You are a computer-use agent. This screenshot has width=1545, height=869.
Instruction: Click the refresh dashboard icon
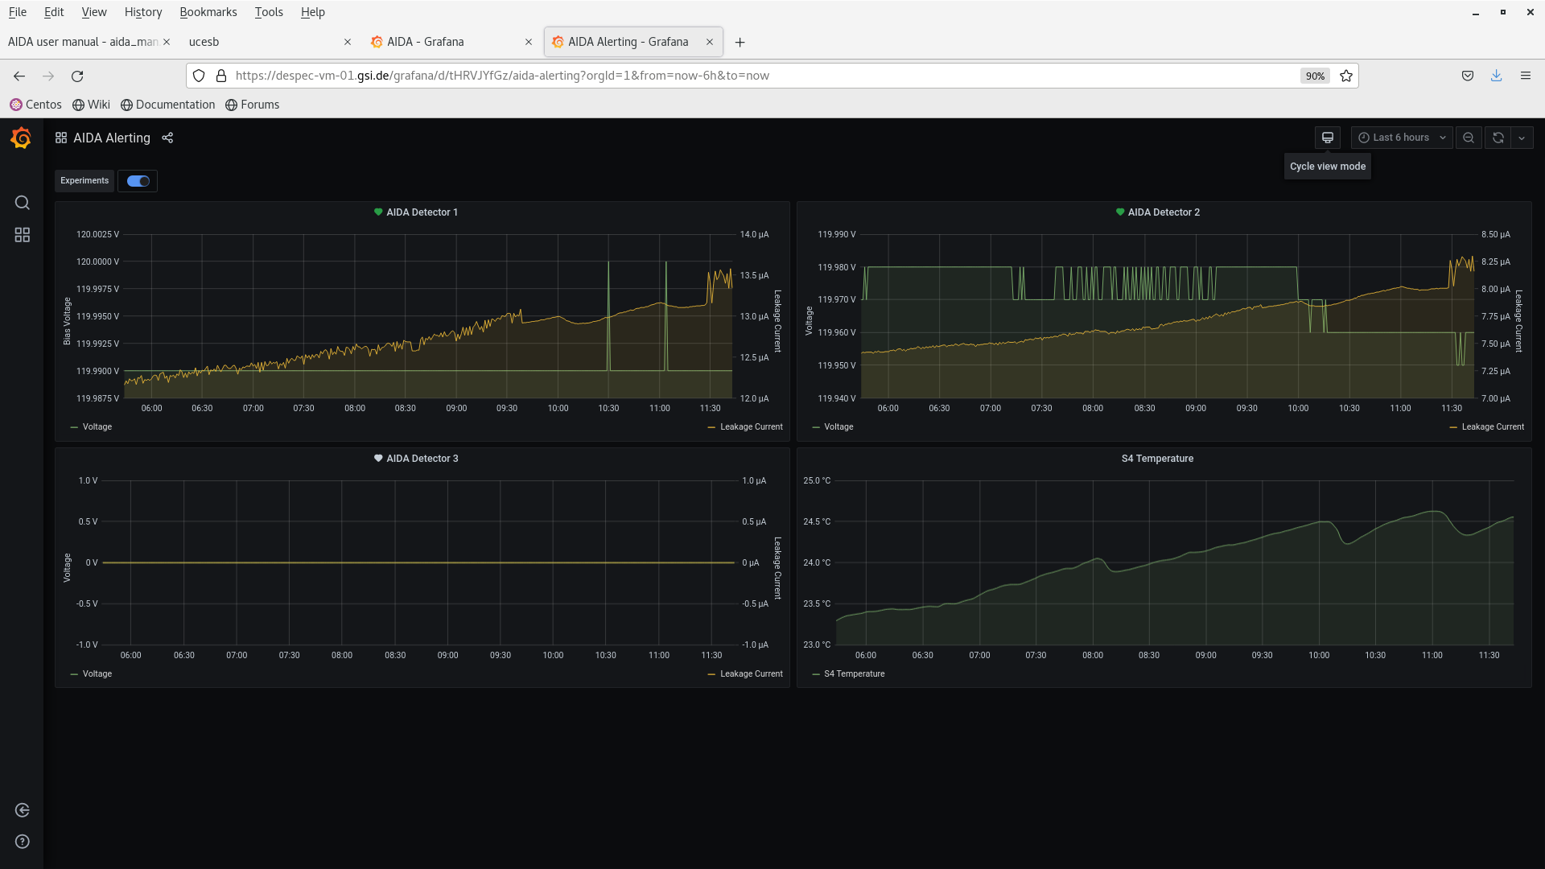click(x=1498, y=138)
